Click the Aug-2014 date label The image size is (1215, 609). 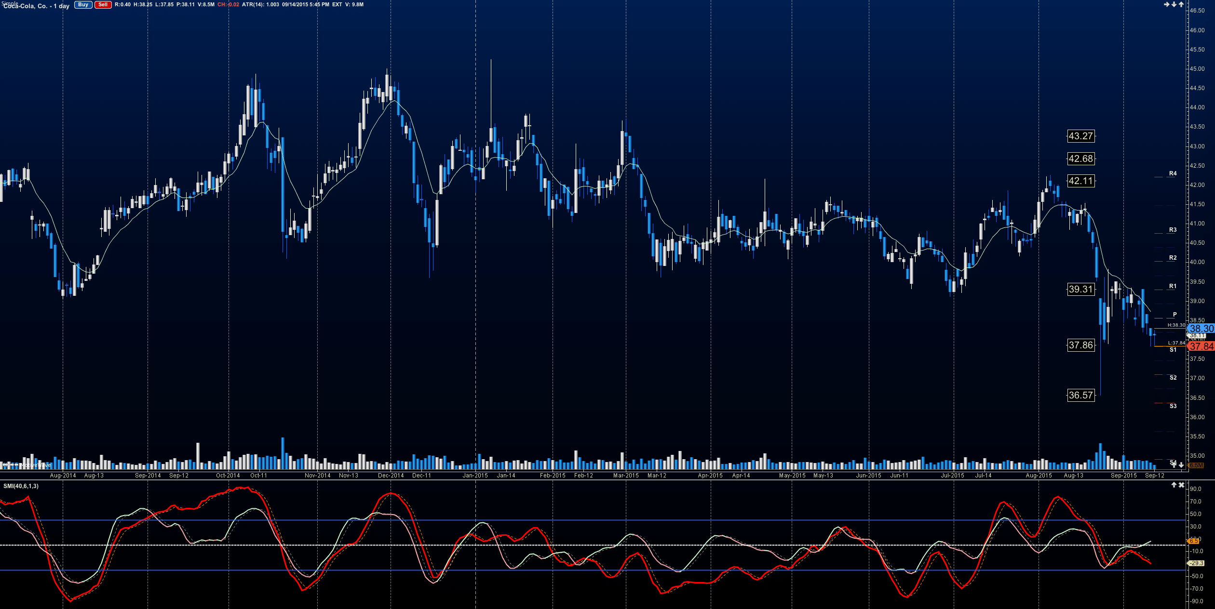(63, 476)
